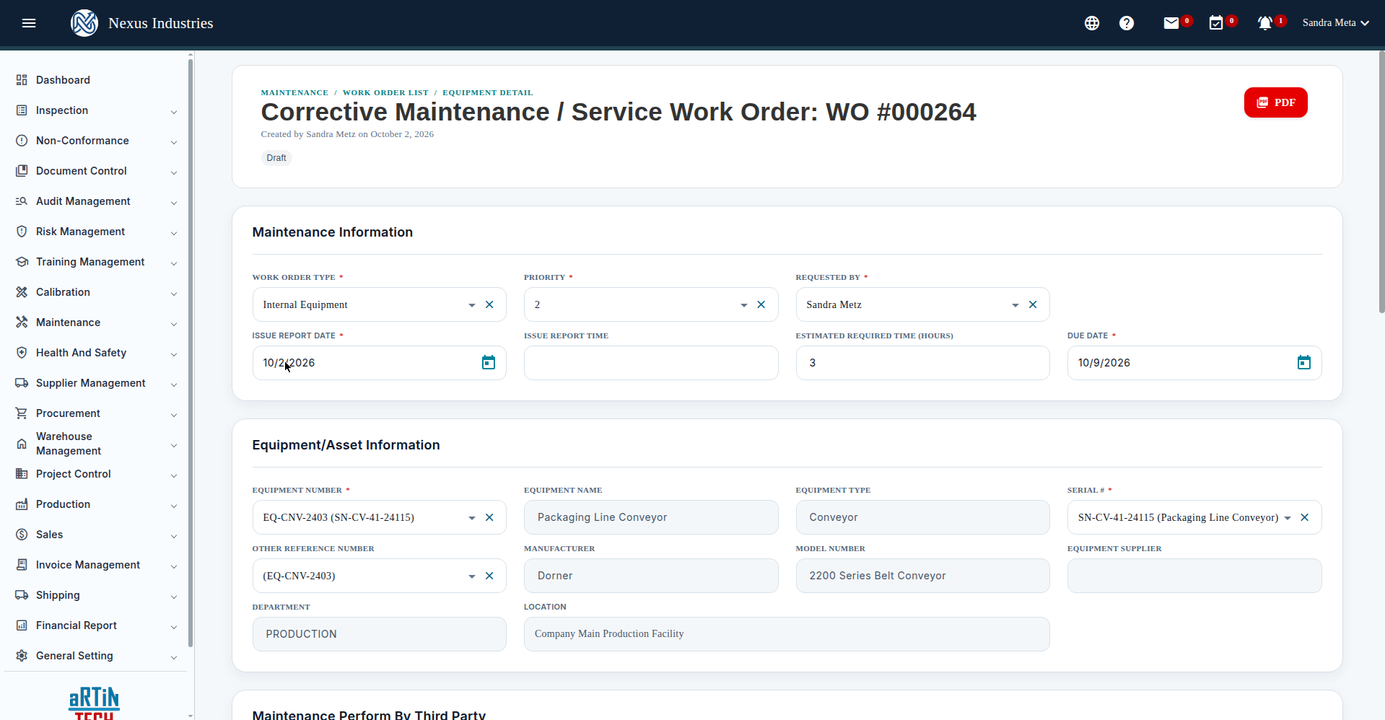Open the language globe icon

point(1092,23)
